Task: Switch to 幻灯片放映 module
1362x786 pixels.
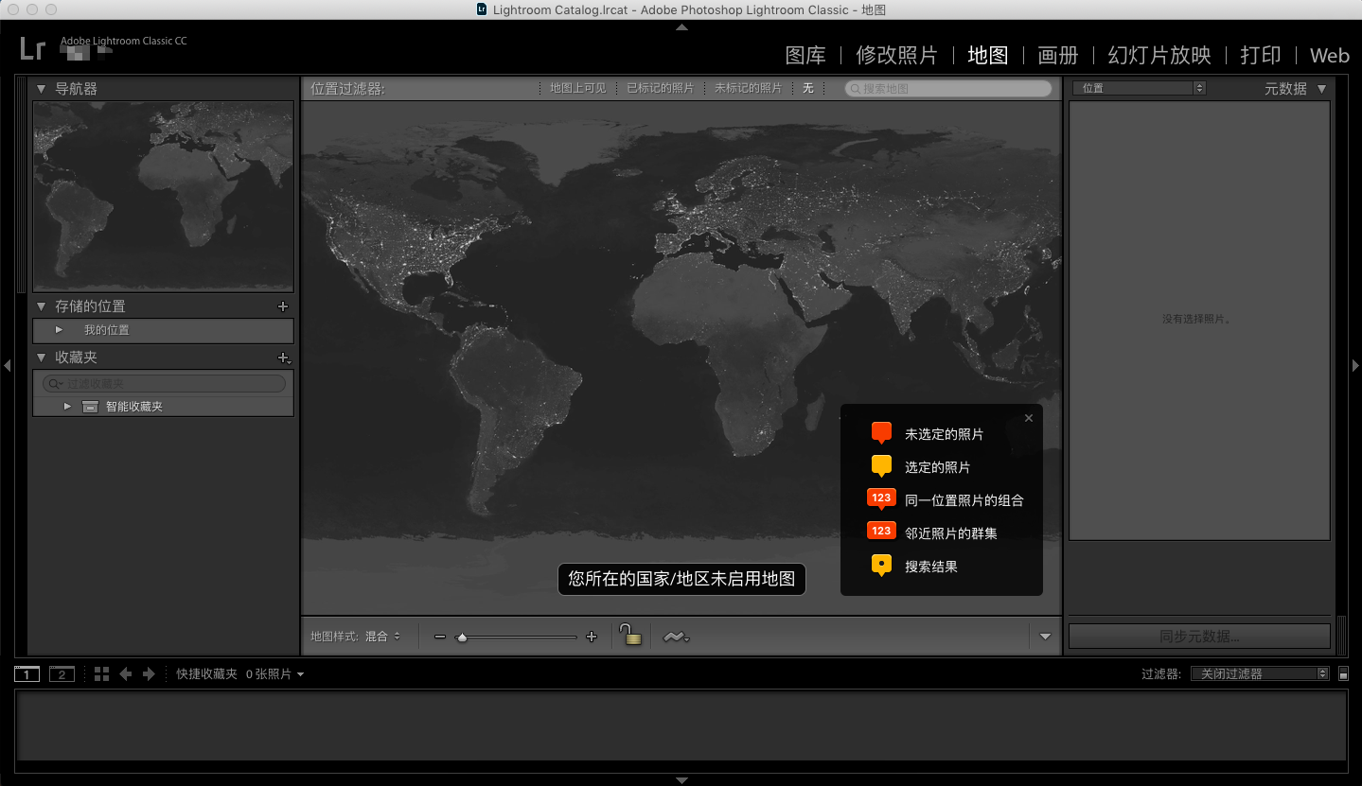Action: pos(1159,55)
